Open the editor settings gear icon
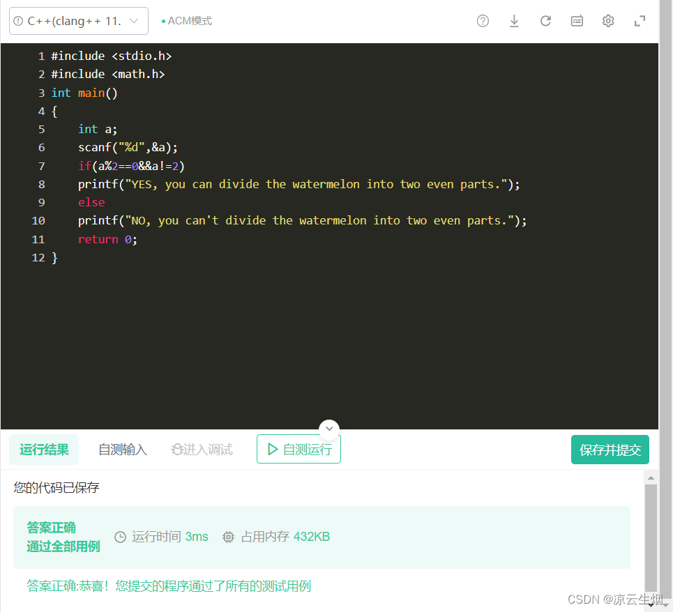This screenshot has width=673, height=612. [x=608, y=21]
